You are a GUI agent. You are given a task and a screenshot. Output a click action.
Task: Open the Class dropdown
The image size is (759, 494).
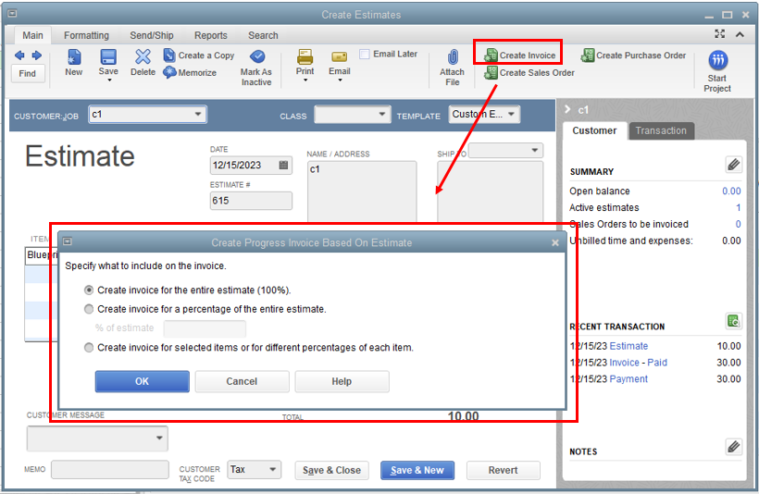[x=382, y=114]
